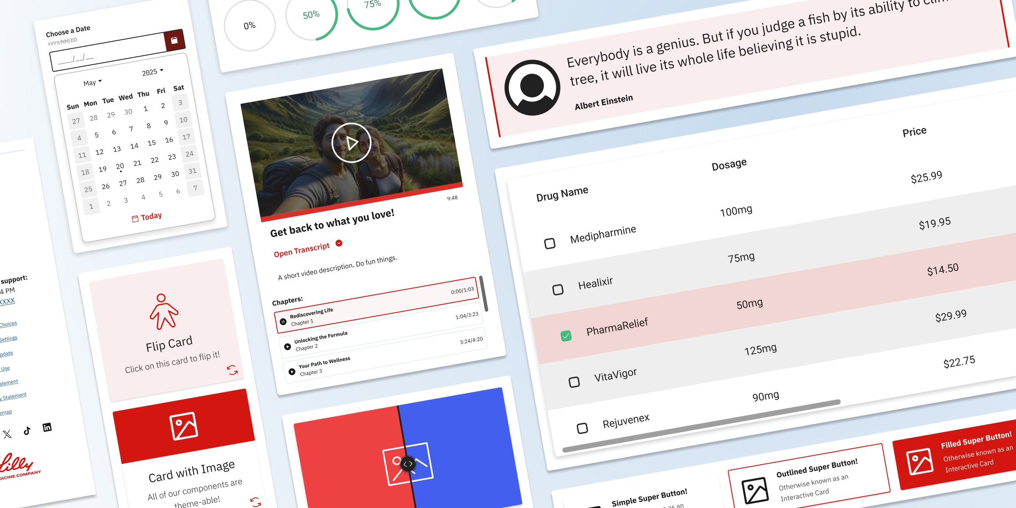
Task: Select day 22 in the calendar
Action: tap(155, 160)
